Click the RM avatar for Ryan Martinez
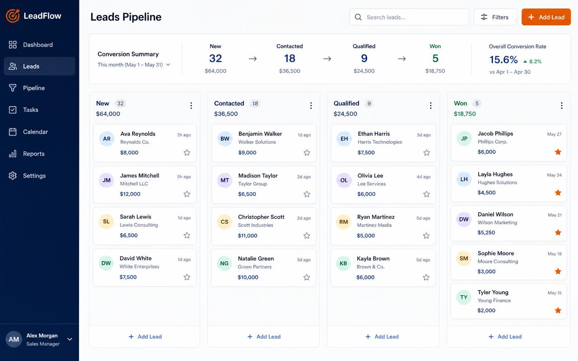 [x=344, y=222]
